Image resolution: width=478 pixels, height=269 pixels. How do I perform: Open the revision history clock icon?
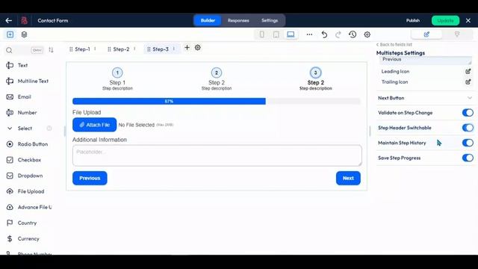coord(353,34)
